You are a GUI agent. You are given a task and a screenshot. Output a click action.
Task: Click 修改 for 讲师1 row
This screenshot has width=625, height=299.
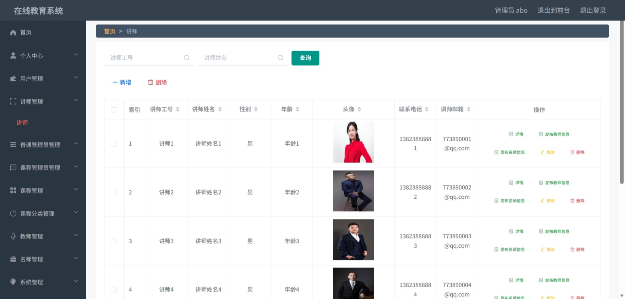547,152
